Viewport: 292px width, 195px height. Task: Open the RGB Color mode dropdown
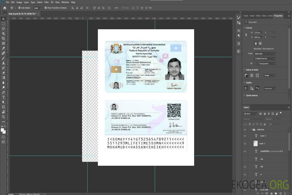pos(265,54)
